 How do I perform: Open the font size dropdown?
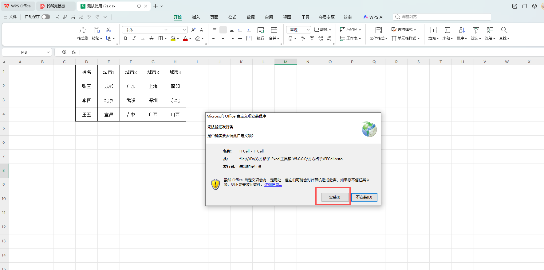(184, 30)
